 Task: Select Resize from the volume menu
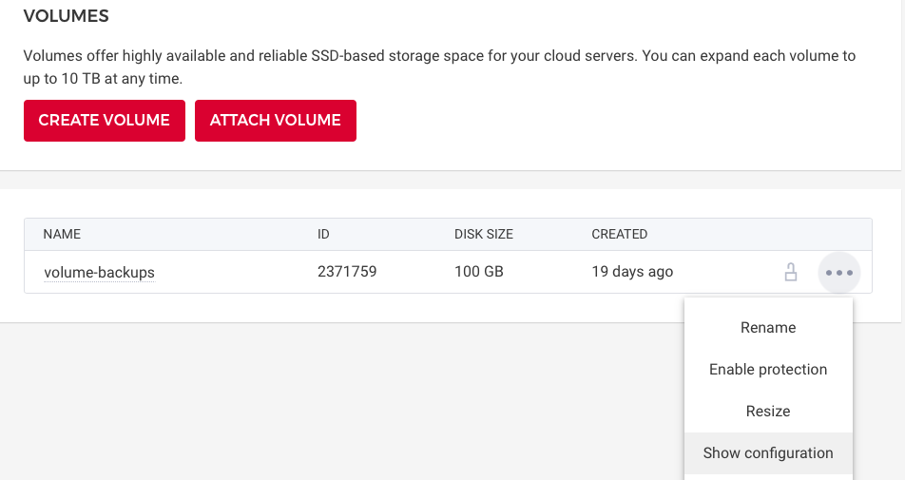coord(768,412)
